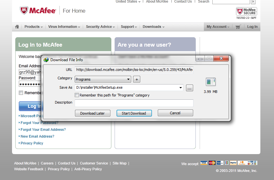The image size is (274, 180).
Task: Open the Virus Information menu
Action: (x=64, y=27)
